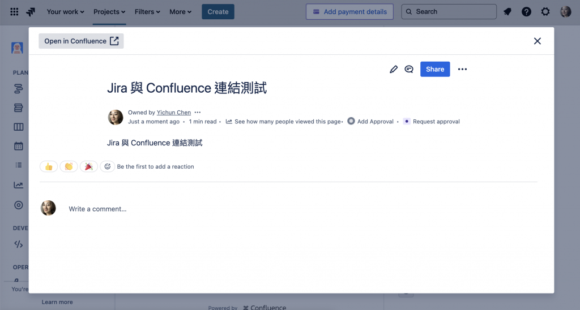Click the Learn more link
This screenshot has width=580, height=310.
pyautogui.click(x=57, y=302)
